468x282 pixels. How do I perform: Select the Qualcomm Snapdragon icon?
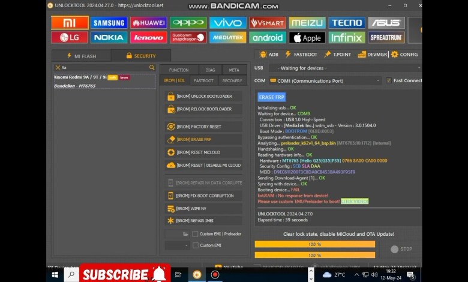point(188,38)
